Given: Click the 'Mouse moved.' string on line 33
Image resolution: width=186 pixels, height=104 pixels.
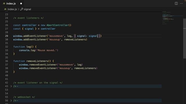Looking at the screenshot, I should pyautogui.click(x=47, y=50).
